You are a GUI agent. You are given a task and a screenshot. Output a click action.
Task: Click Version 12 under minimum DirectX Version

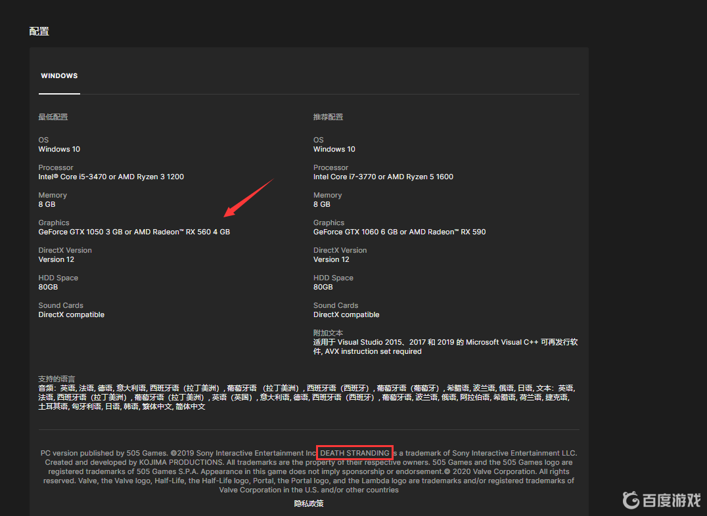pos(56,259)
